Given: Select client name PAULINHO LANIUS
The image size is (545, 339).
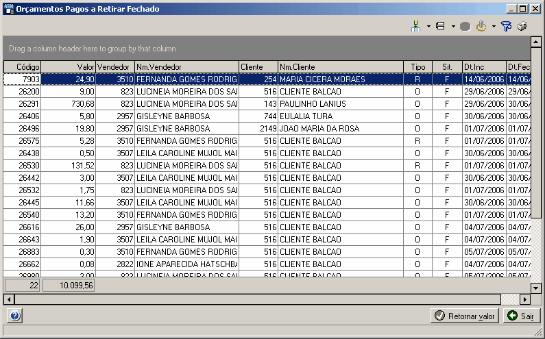Looking at the screenshot, I should pyautogui.click(x=341, y=104).
